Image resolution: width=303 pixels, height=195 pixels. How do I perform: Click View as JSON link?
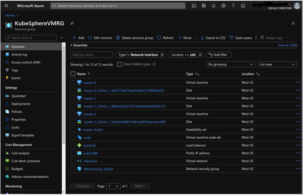click(287, 45)
